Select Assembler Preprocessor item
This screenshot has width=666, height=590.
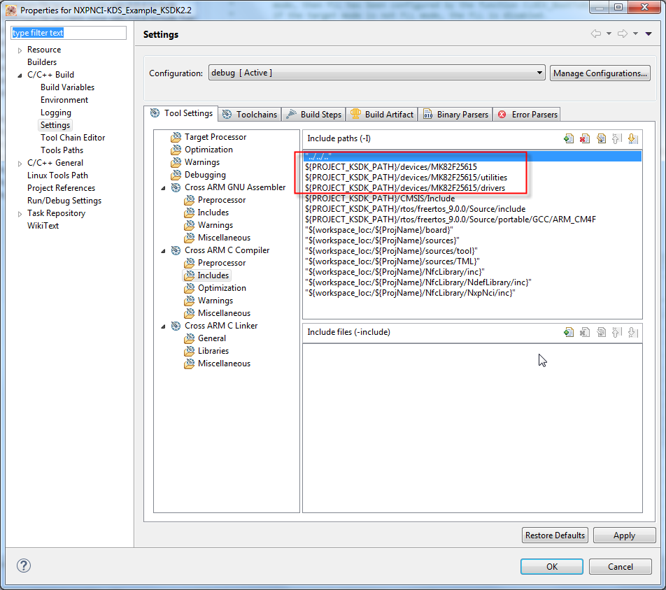click(x=222, y=200)
